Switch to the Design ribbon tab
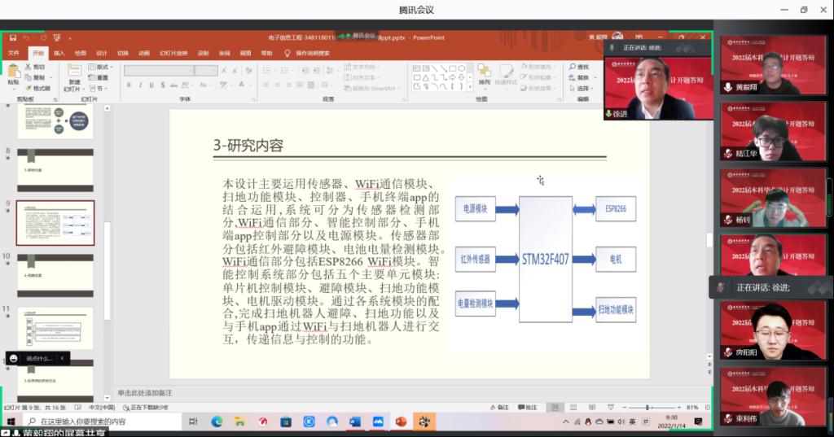The width and height of the screenshot is (834, 437). [x=101, y=53]
